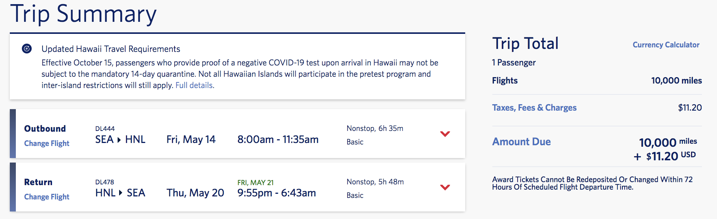Click Change Flight for the Return trip
717x219 pixels.
point(46,196)
